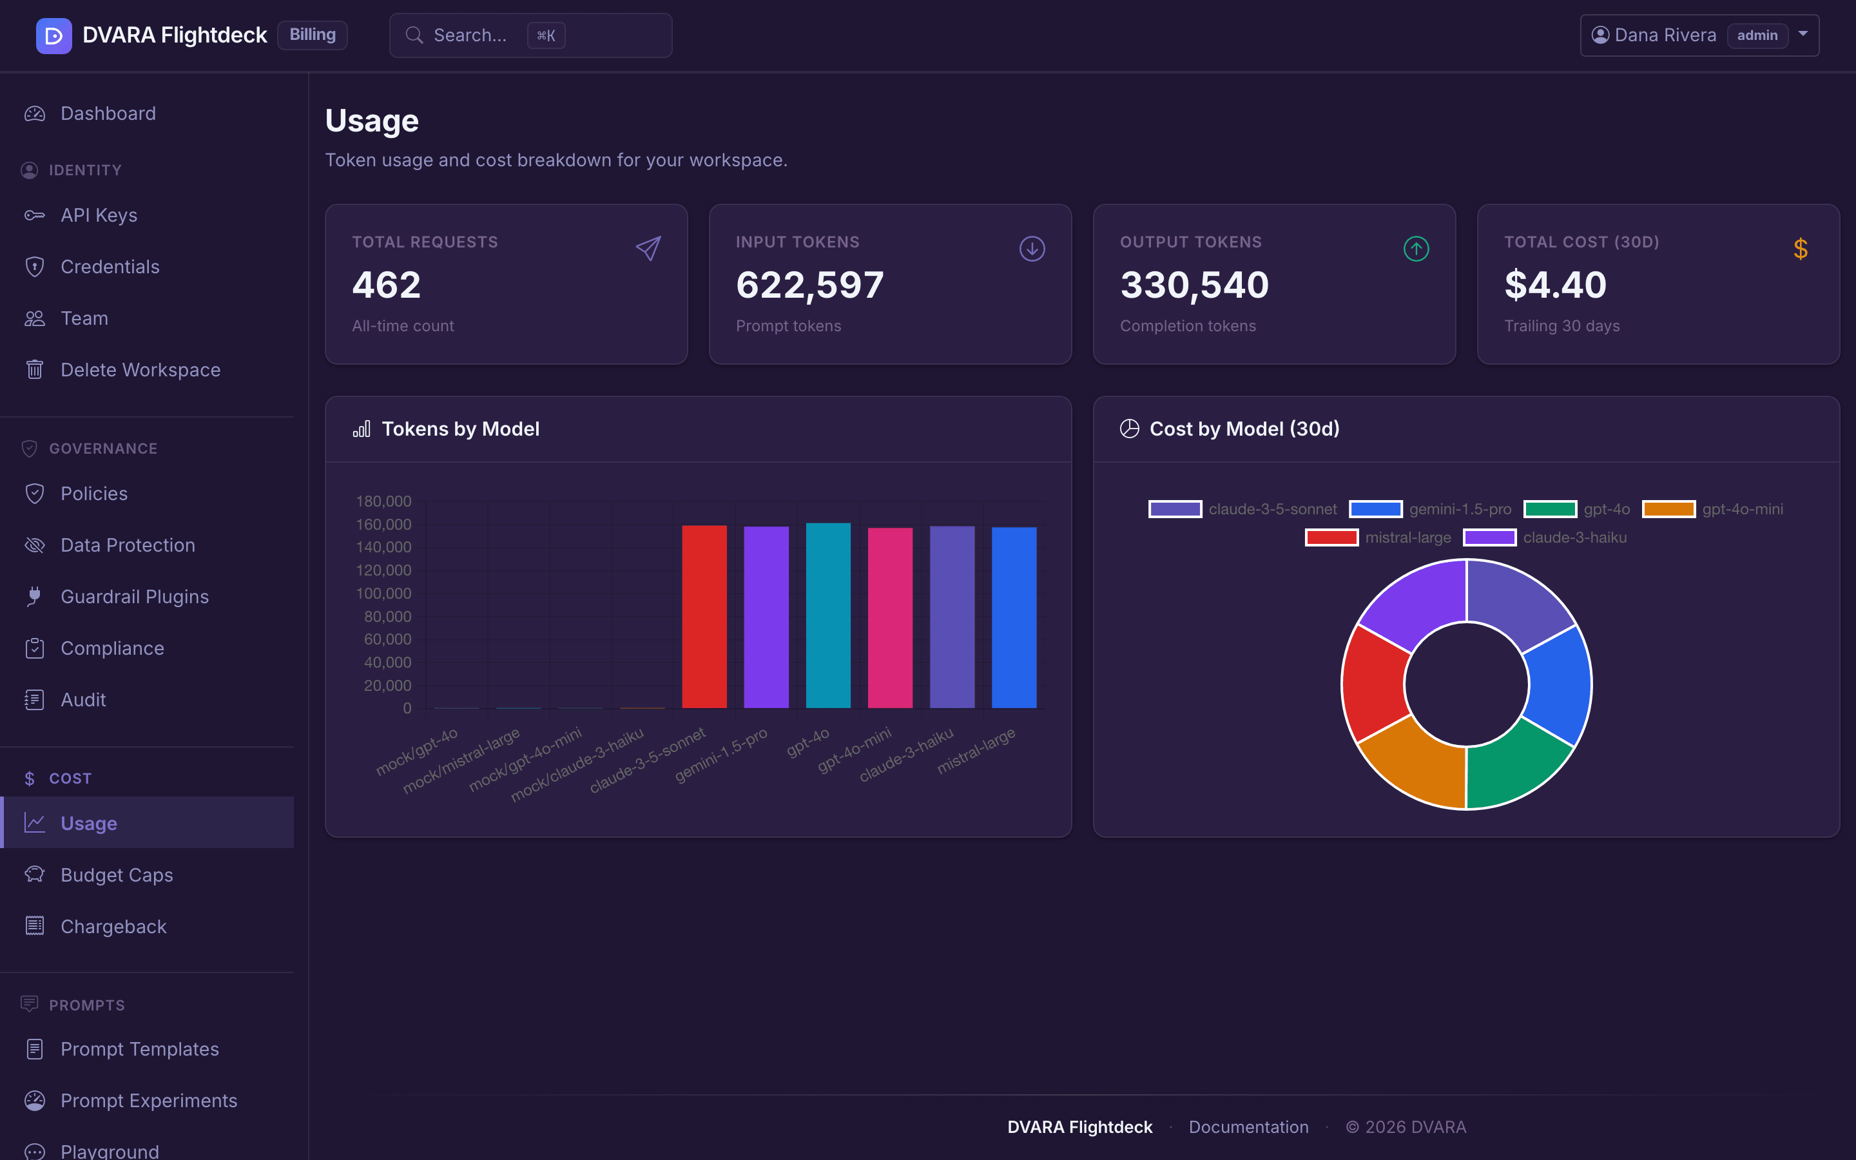Click the Prompt Experiments icon

click(x=35, y=1100)
